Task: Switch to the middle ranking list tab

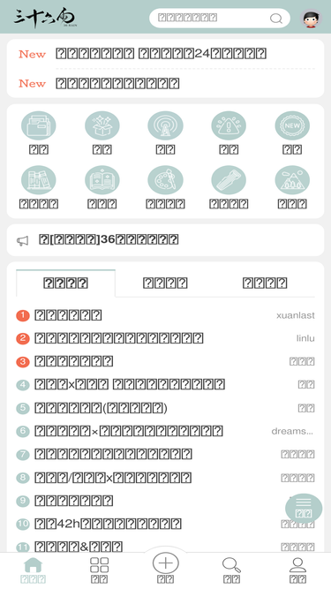Action: tap(165, 283)
